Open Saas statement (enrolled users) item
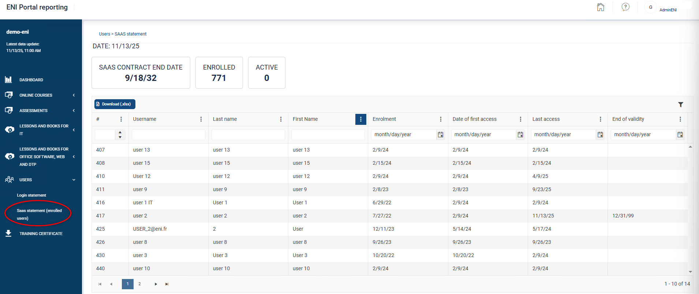This screenshot has height=294, width=699. pyautogui.click(x=39, y=214)
